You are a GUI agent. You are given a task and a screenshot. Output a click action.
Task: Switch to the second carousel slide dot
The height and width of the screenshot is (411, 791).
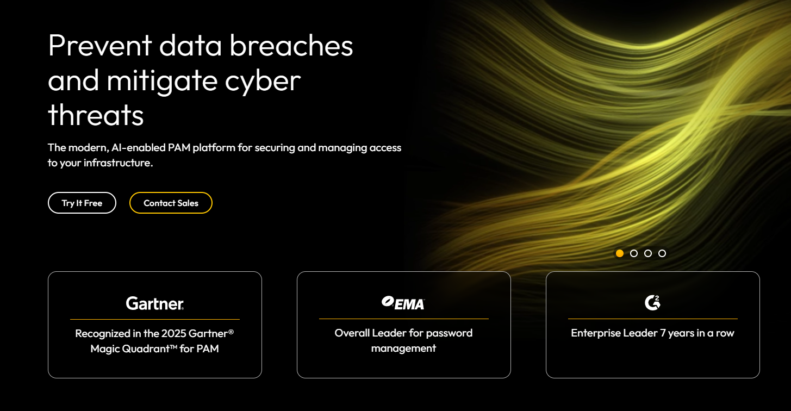point(634,253)
